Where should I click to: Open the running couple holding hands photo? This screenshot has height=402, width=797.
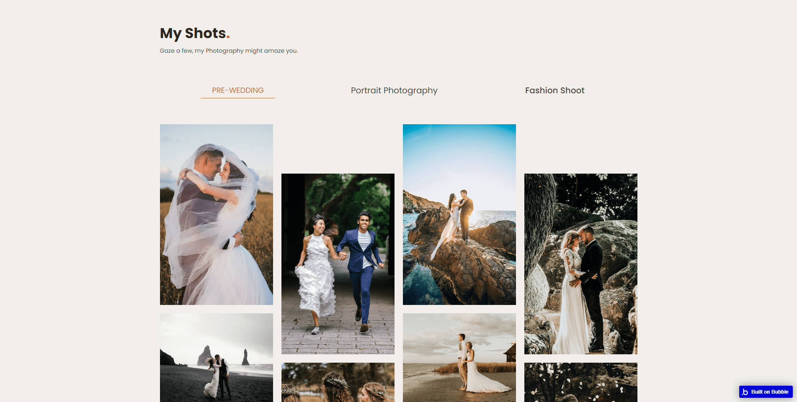tap(338, 264)
